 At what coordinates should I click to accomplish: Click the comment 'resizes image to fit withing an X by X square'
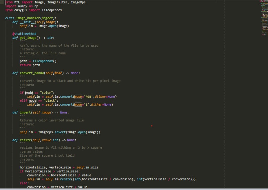click(x=61, y=148)
